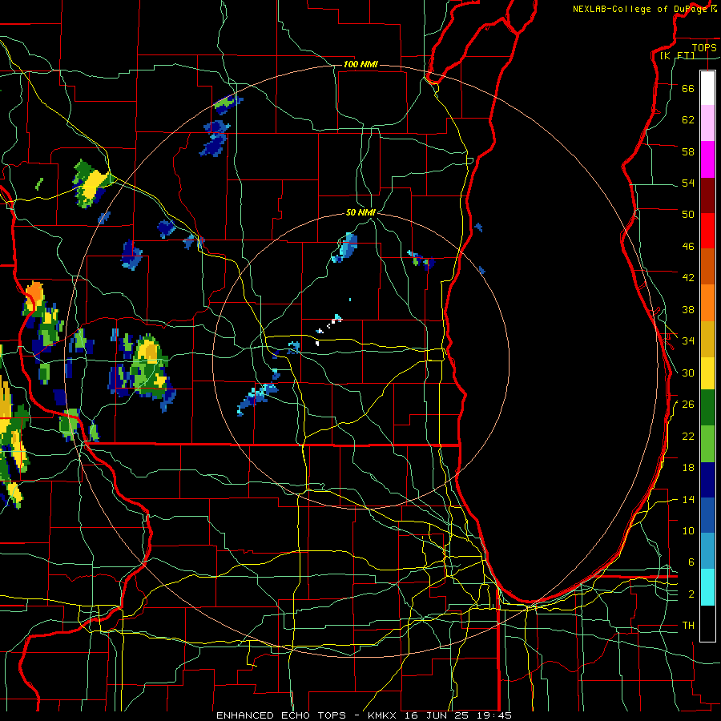Click the "6" scale value
This screenshot has width=721, height=721.
pyautogui.click(x=691, y=562)
